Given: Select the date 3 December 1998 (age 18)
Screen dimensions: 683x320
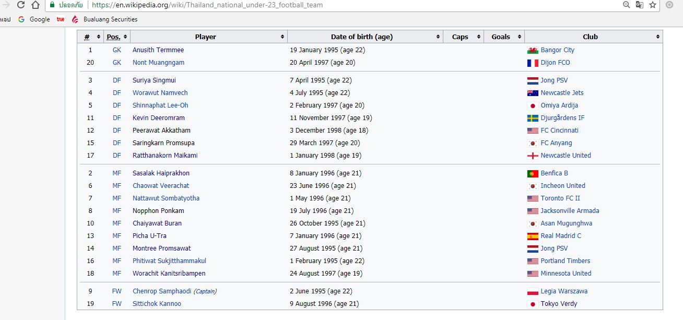Looking at the screenshot, I should pyautogui.click(x=329, y=131).
